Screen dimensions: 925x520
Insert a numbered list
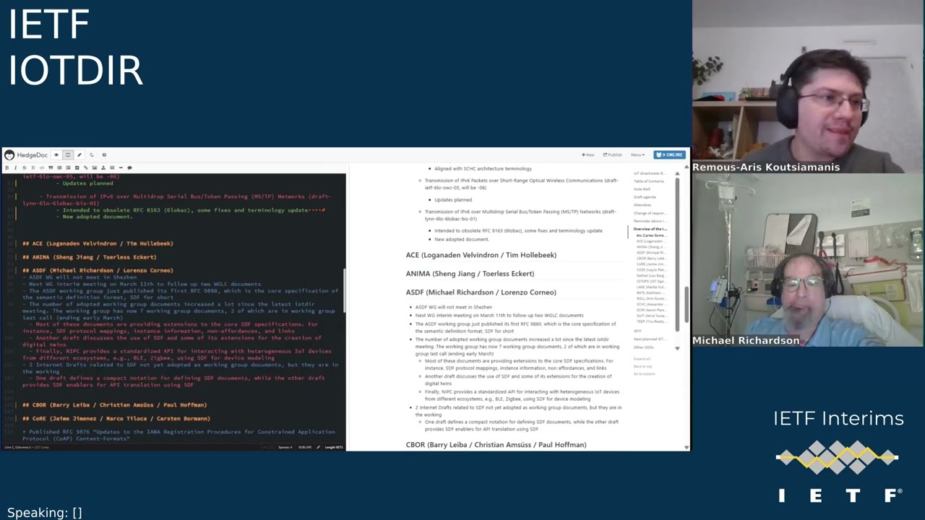click(x=68, y=168)
